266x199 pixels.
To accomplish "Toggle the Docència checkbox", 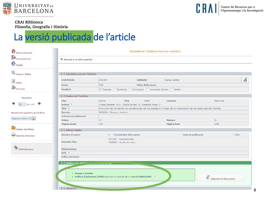I will point(115,89).
